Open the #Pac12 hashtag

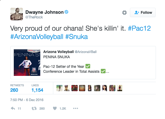(x=139, y=28)
